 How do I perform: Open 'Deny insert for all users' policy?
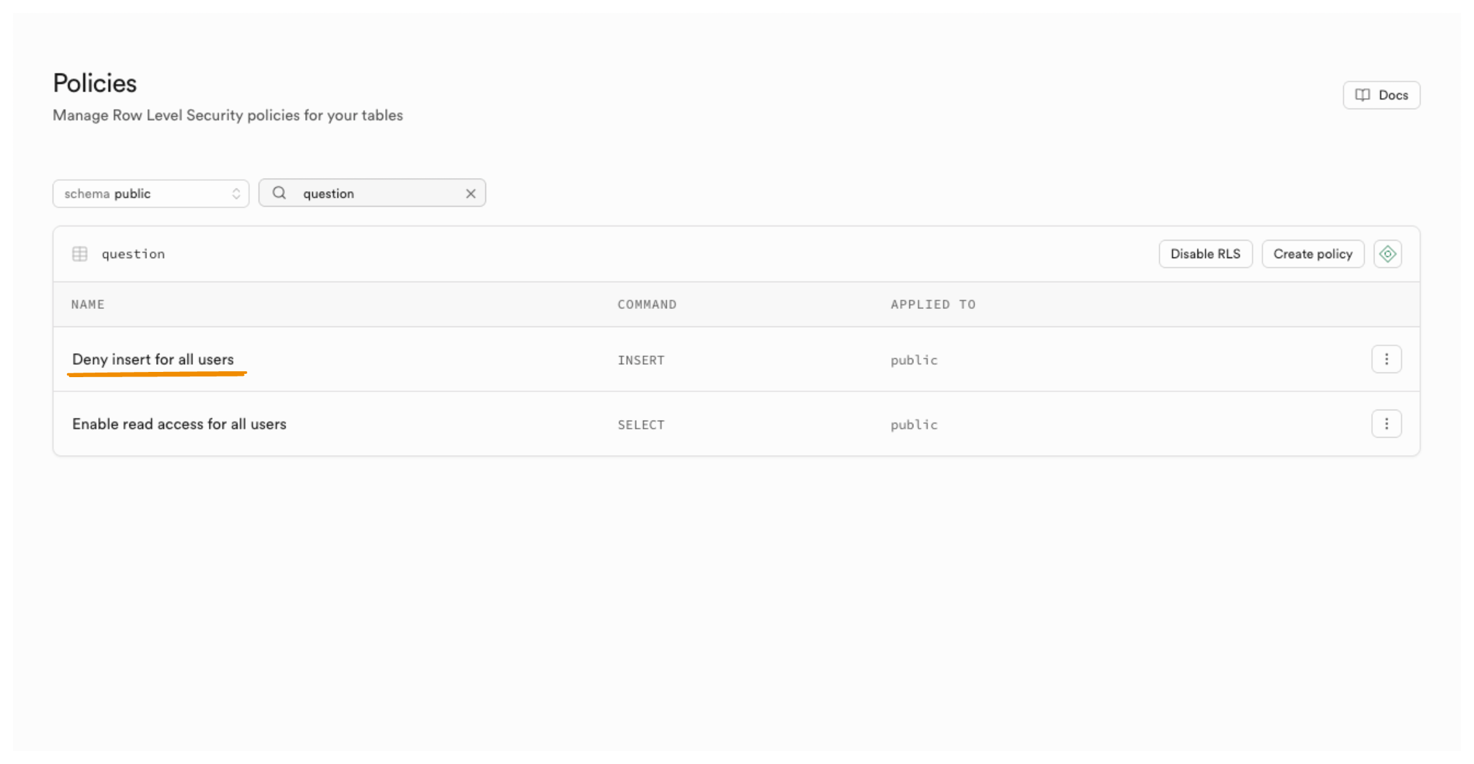point(153,360)
